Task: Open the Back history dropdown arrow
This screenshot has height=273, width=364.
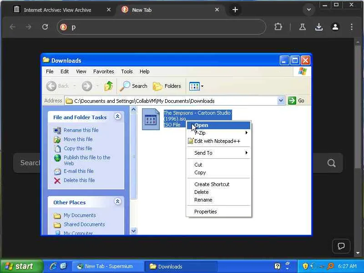Action: (75, 86)
